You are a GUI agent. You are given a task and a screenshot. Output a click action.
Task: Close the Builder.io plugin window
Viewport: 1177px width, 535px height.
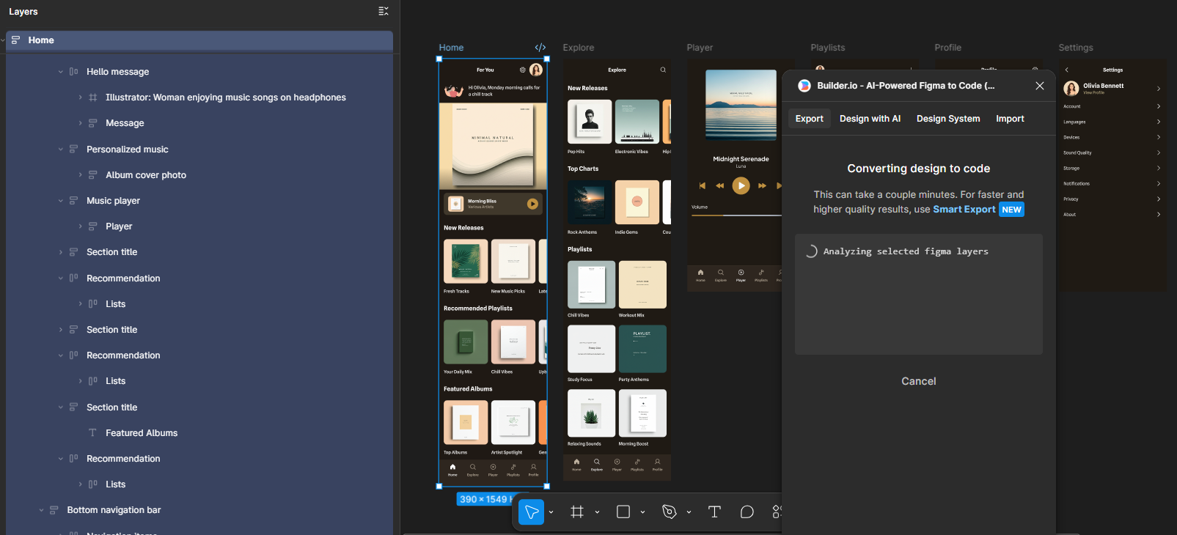click(x=1039, y=86)
